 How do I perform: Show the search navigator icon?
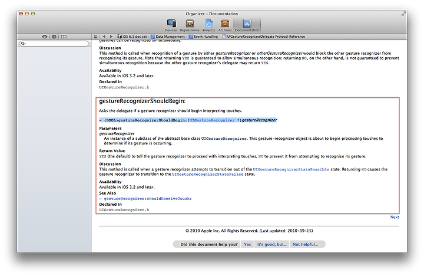click(x=54, y=37)
